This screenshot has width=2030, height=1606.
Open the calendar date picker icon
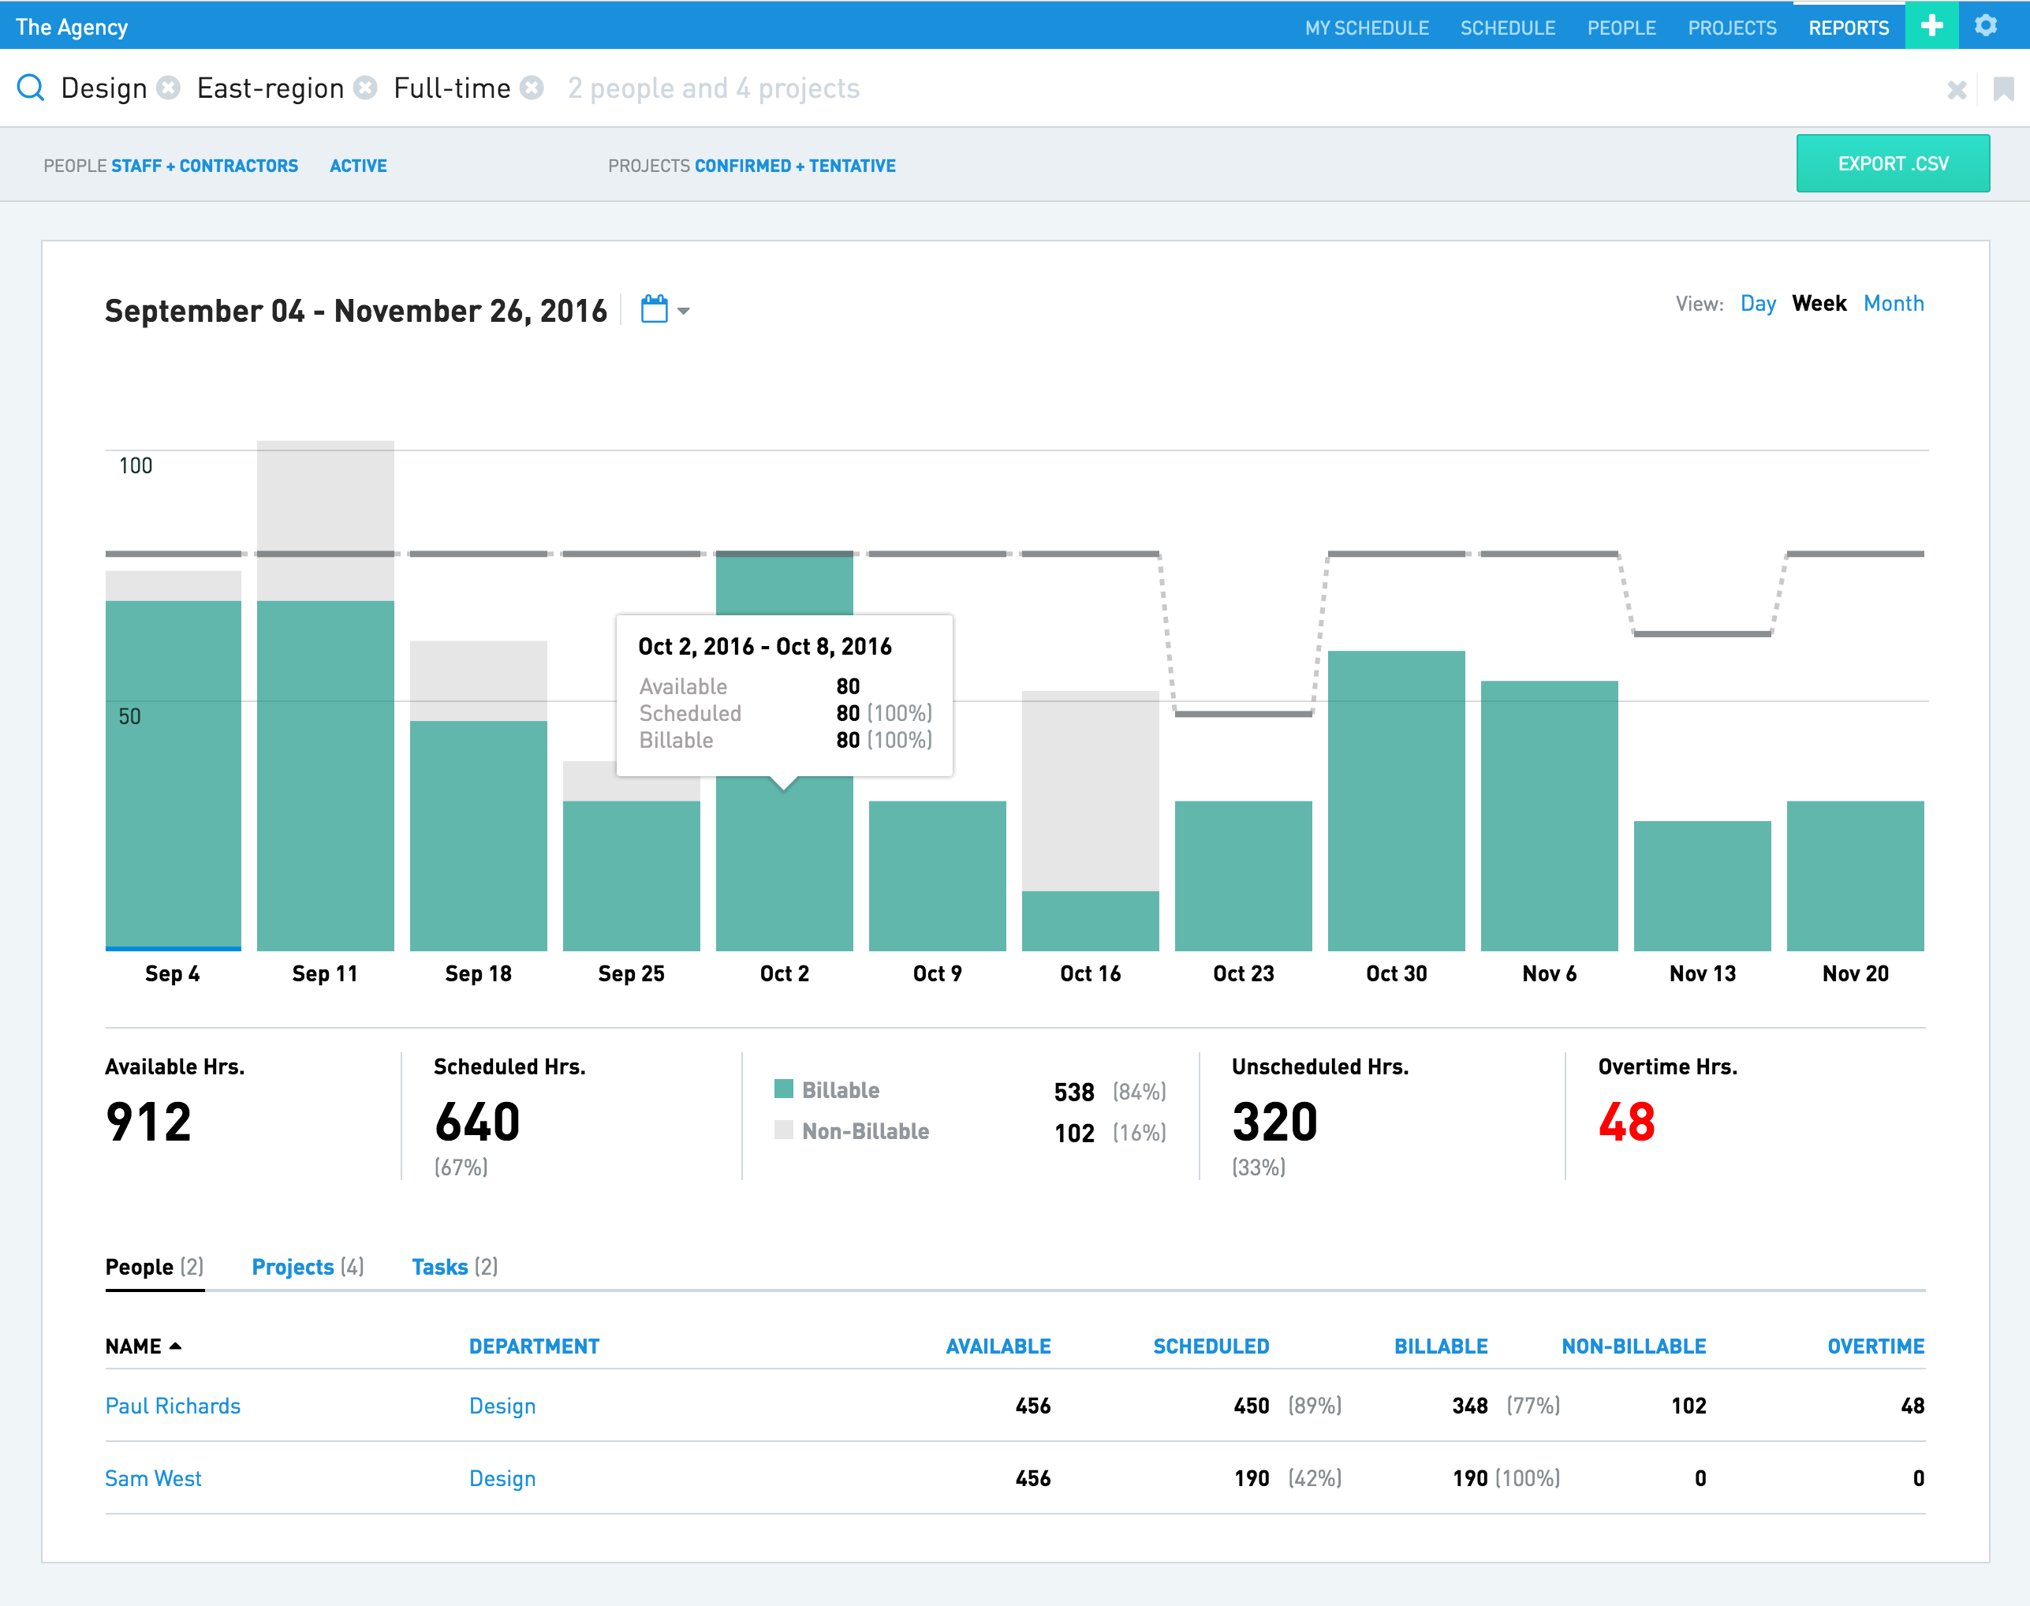(655, 309)
